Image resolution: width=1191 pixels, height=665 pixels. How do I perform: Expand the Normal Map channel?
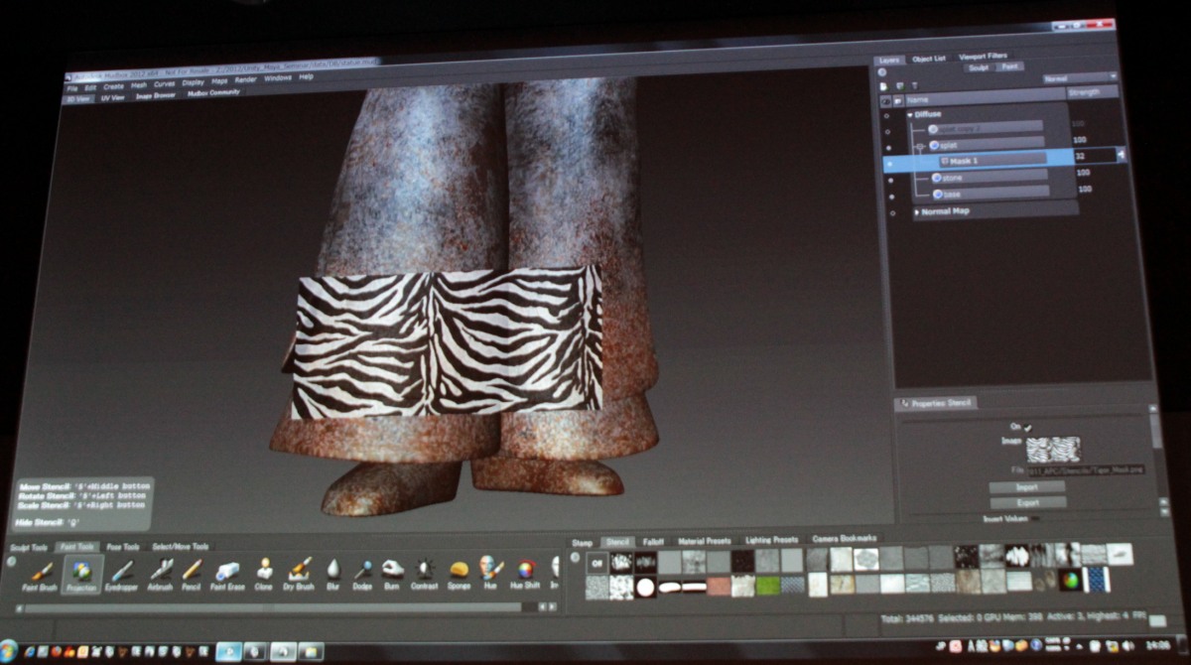click(917, 211)
